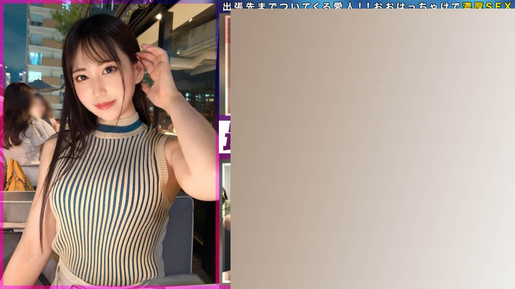This screenshot has height=289, width=515.
Task: Click the Japanese headline text at top
Action: click(x=343, y=6)
